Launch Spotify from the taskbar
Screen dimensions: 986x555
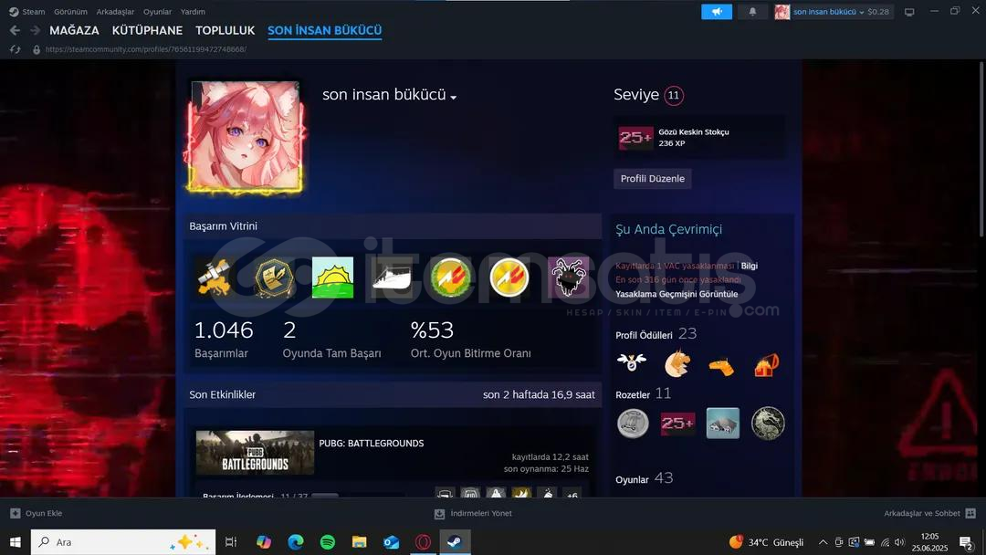328,542
